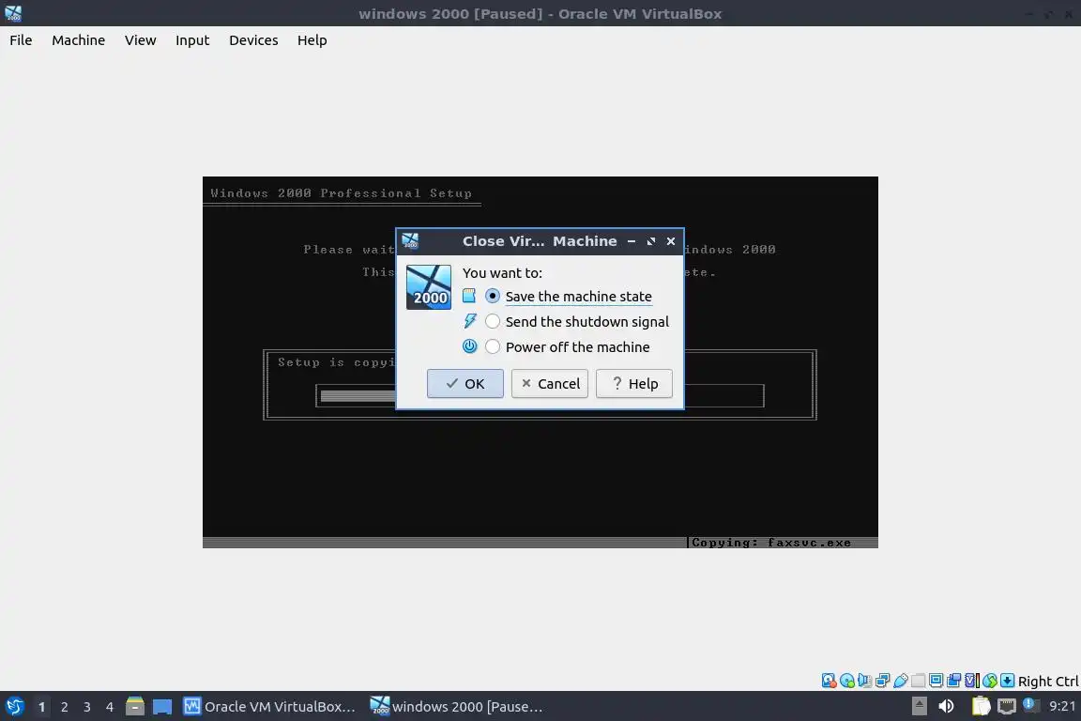Viewport: 1081px width, 721px height.
Task: Open the application launcher on the taskbar
Action: point(14,707)
